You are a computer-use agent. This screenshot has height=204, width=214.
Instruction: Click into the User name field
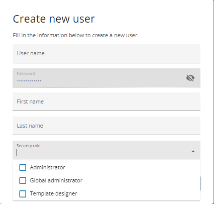tap(106, 54)
